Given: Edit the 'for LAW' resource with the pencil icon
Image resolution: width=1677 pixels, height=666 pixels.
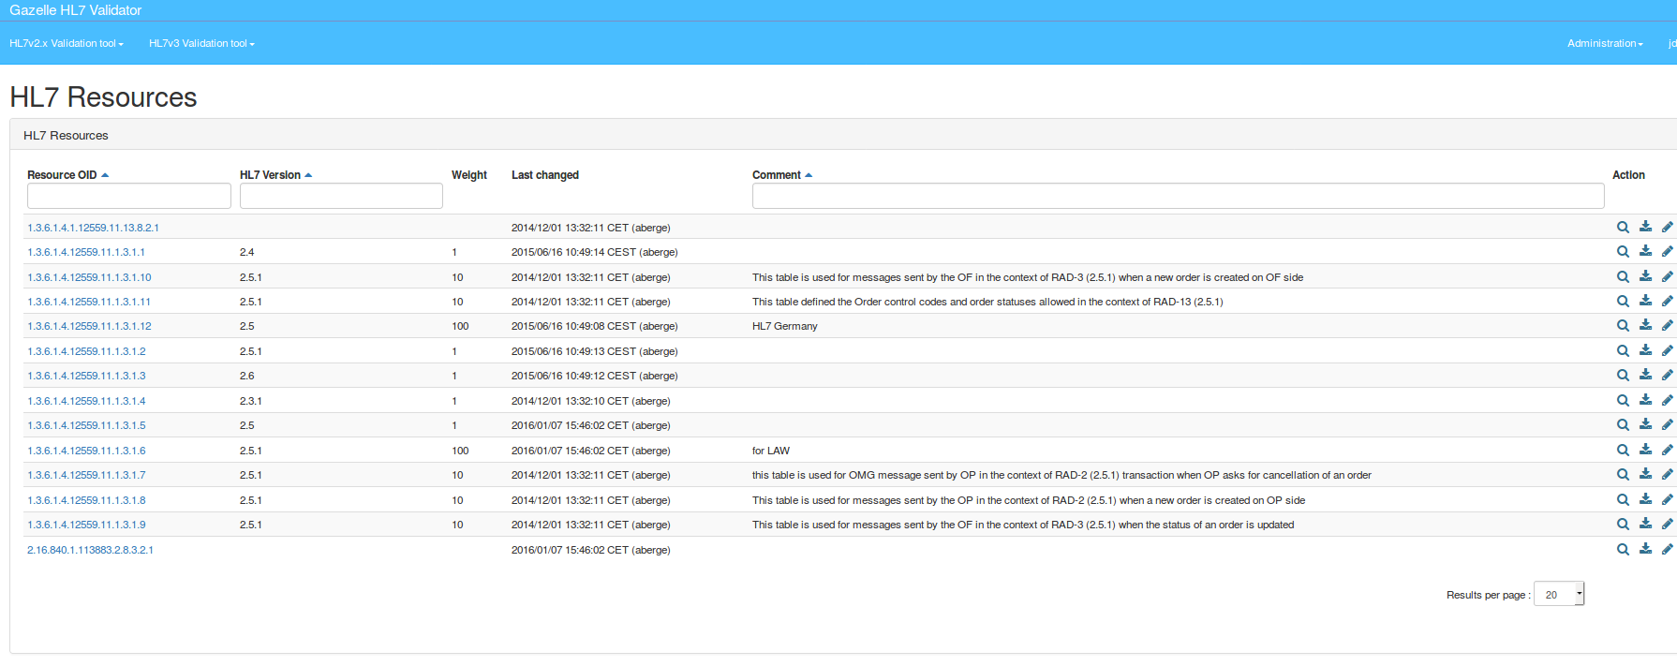Looking at the screenshot, I should [x=1667, y=451].
